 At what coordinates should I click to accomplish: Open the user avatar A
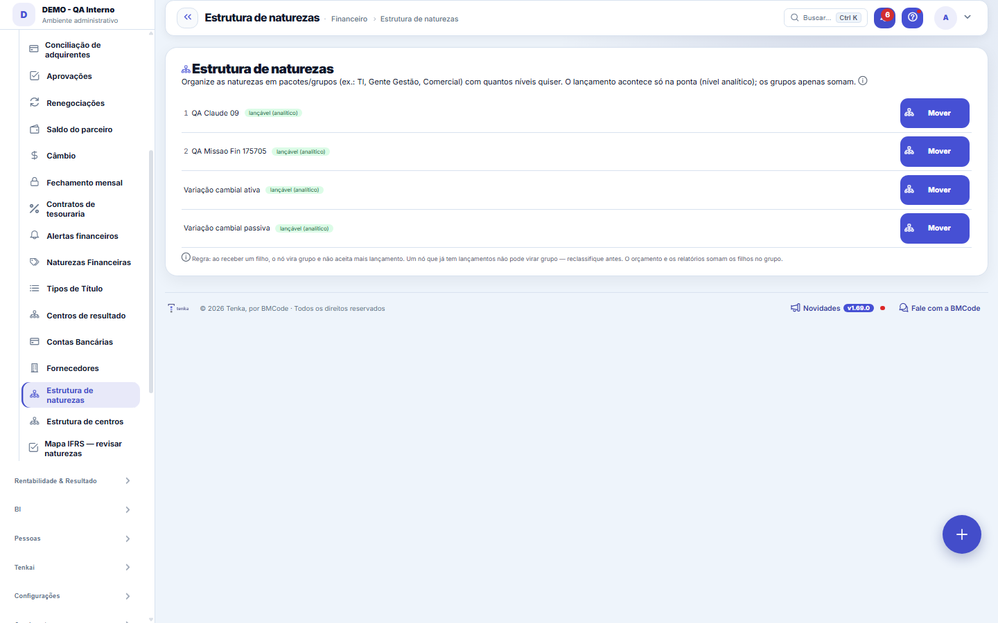coord(945,17)
